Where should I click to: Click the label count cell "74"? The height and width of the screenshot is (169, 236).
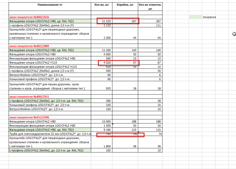(x=150, y=134)
